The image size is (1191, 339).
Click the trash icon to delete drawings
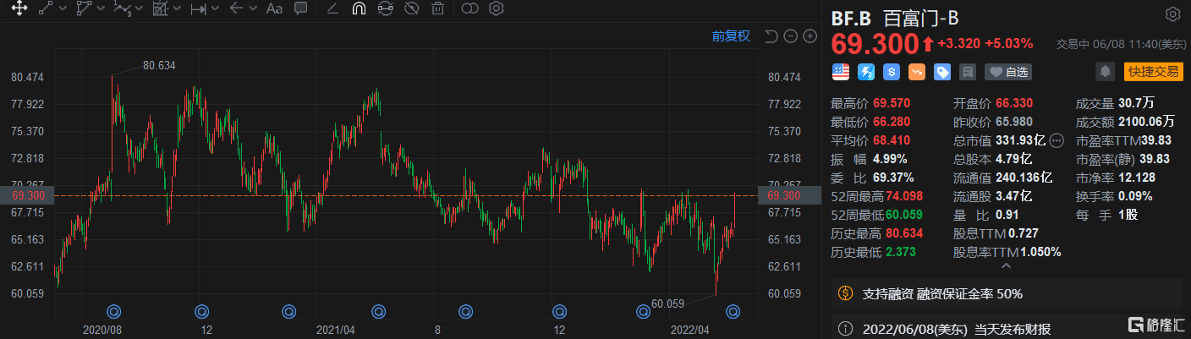[437, 9]
